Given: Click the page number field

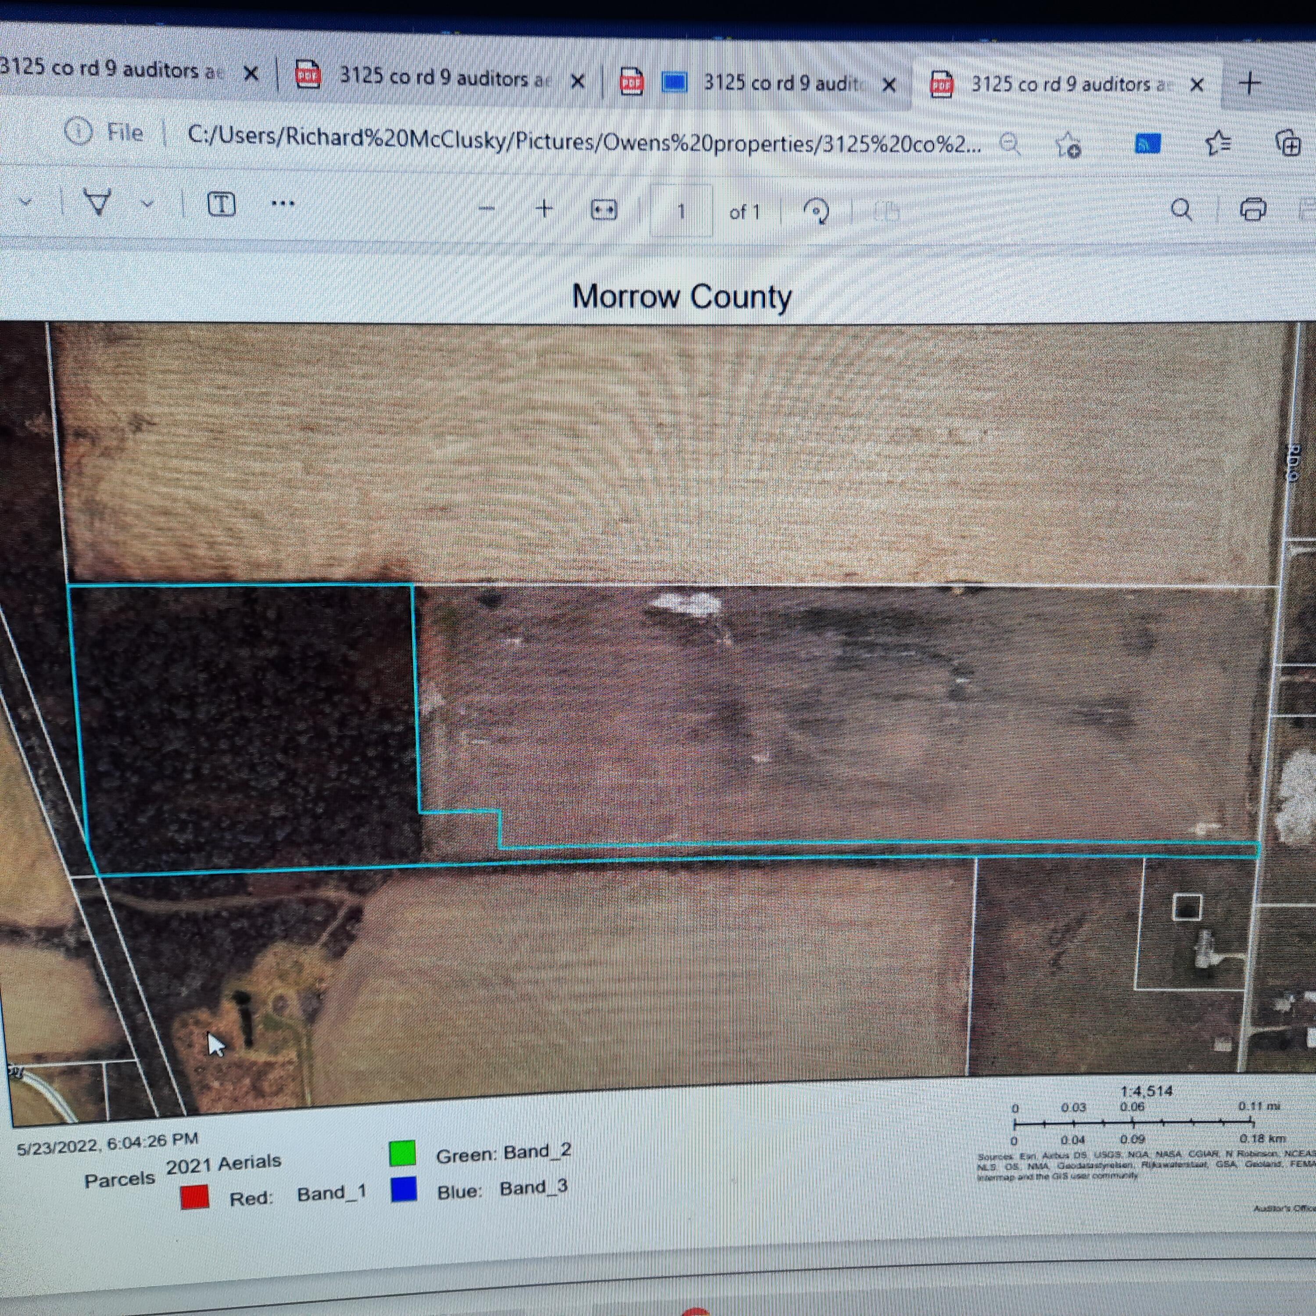Looking at the screenshot, I should [681, 212].
